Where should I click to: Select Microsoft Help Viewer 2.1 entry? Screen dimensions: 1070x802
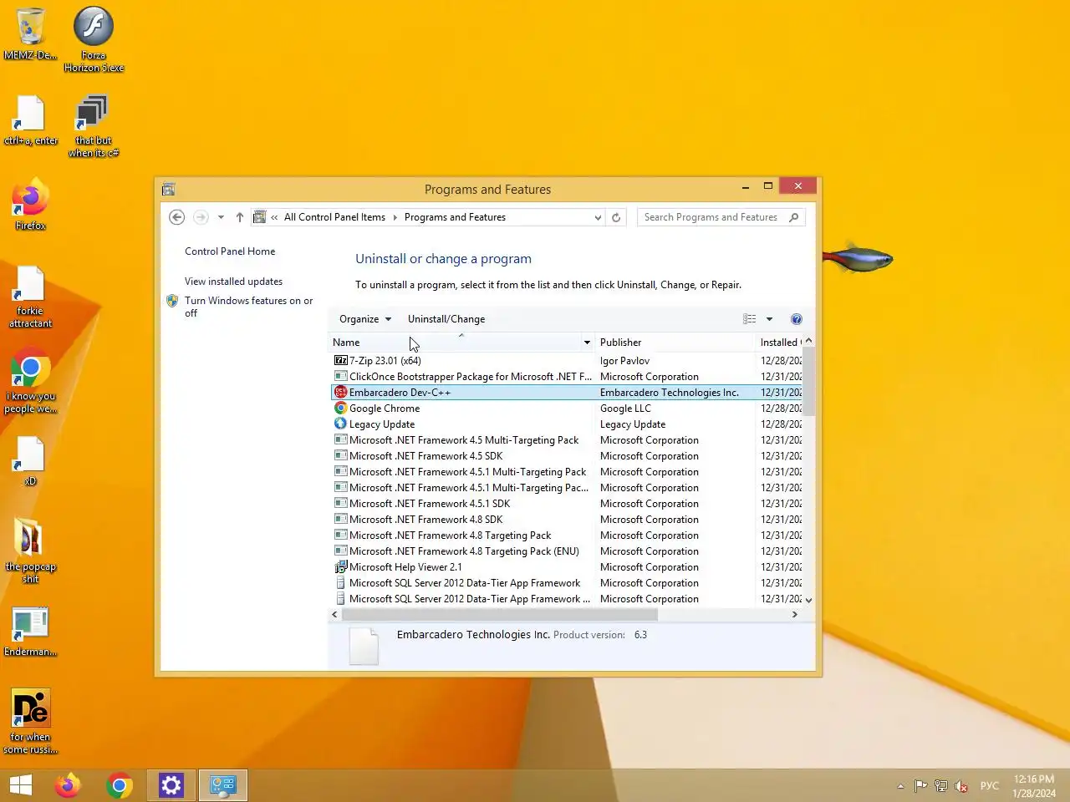566,567
